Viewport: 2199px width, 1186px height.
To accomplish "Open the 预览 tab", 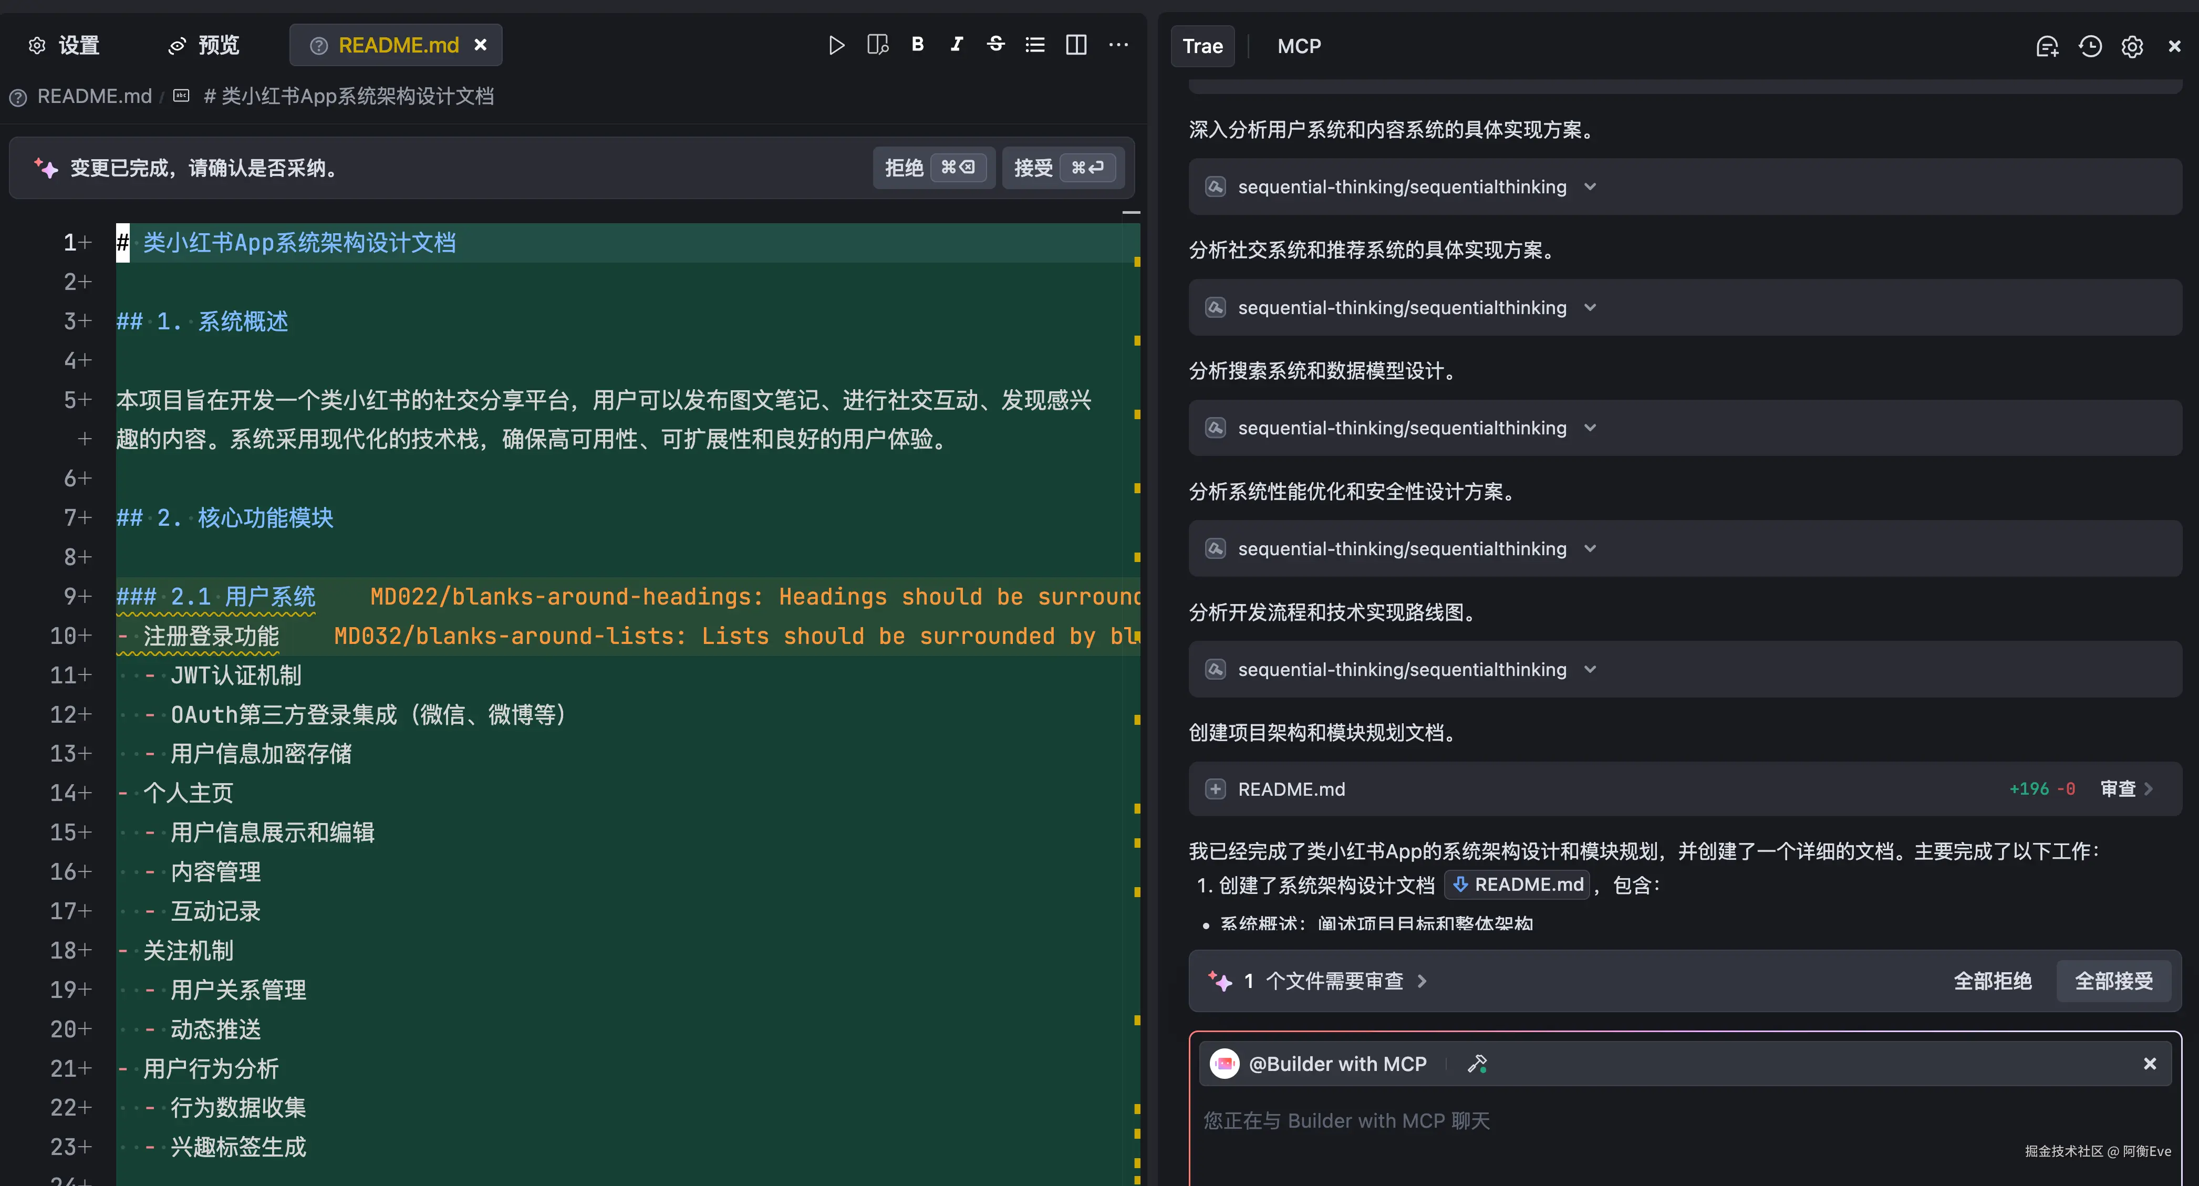I will pos(205,45).
